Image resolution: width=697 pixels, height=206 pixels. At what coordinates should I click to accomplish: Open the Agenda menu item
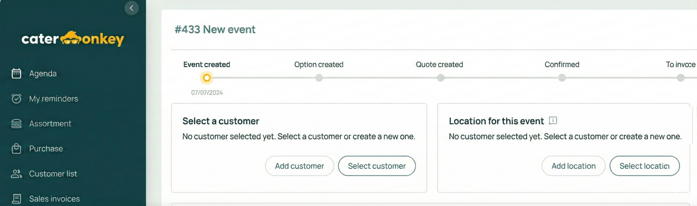tap(43, 74)
